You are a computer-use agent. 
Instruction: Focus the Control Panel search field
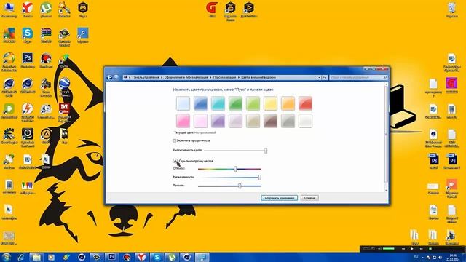point(358,78)
